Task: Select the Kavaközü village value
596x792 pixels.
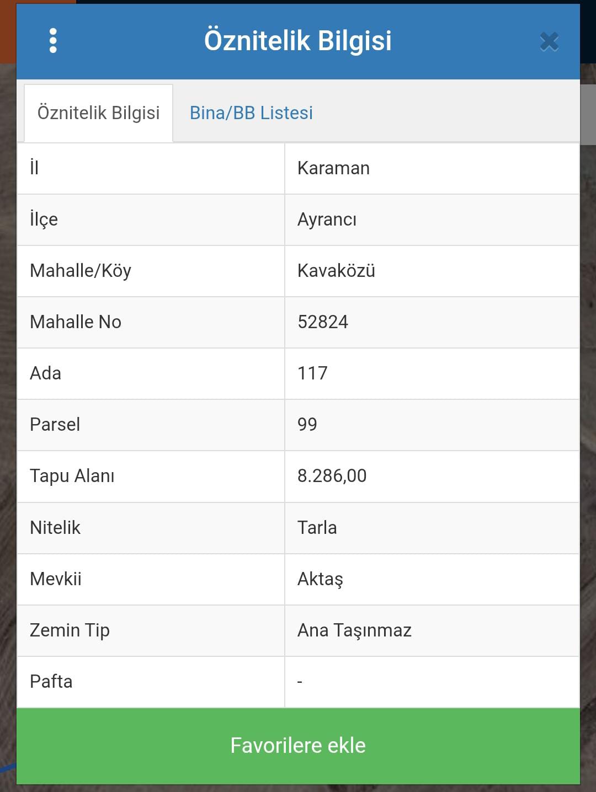Action: tap(336, 271)
